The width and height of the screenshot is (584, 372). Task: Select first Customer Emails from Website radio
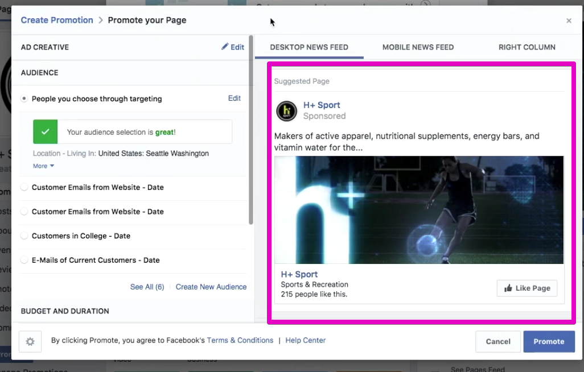click(24, 187)
